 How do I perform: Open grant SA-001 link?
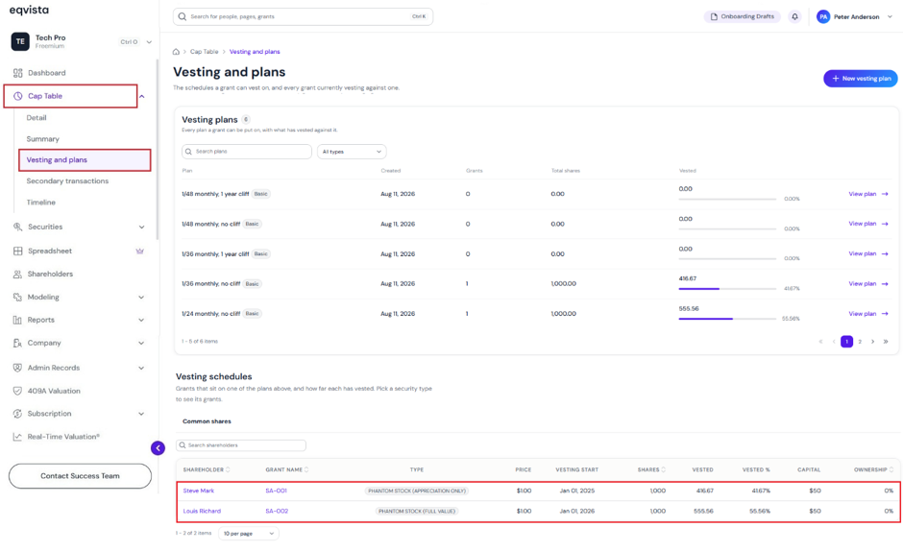(277, 491)
